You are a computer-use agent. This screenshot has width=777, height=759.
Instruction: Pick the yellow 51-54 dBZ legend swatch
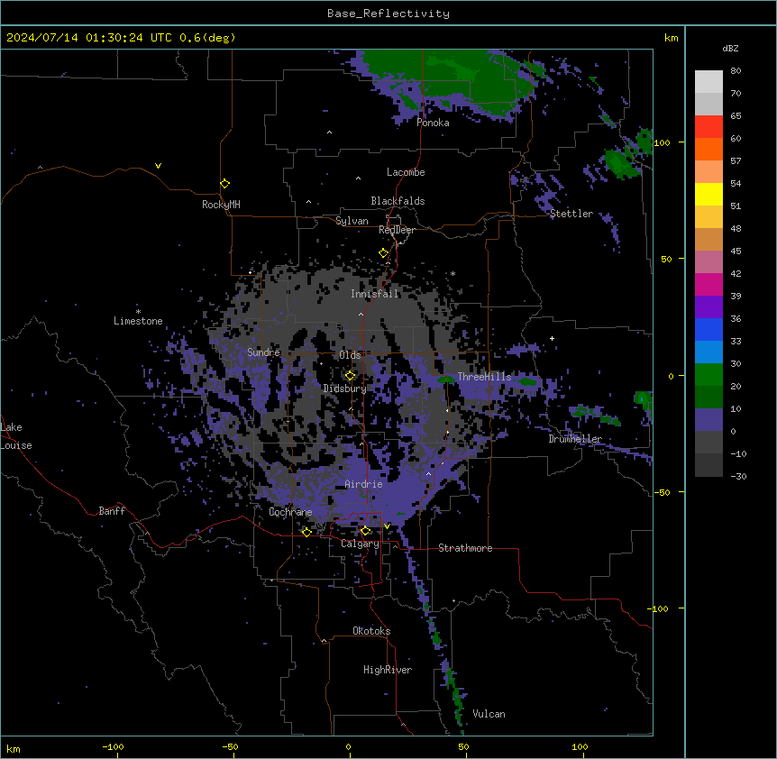point(708,194)
